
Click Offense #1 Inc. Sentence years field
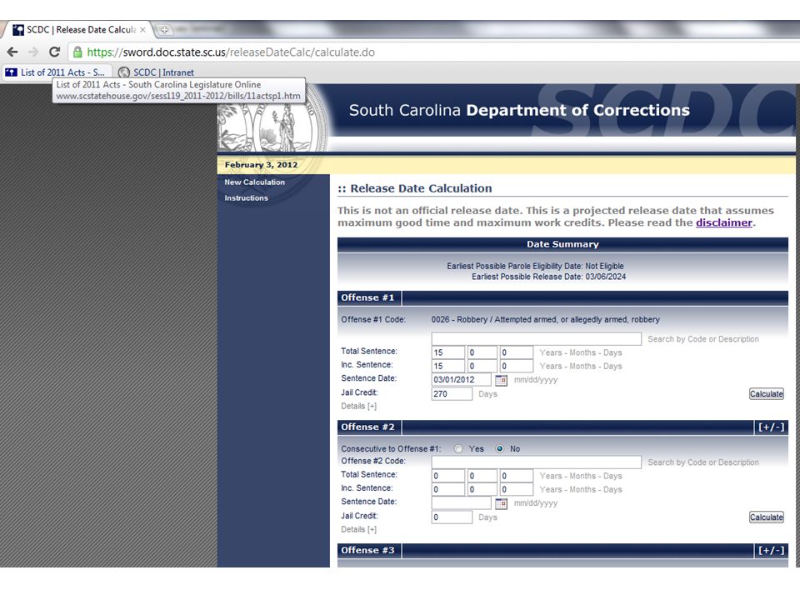coord(448,367)
